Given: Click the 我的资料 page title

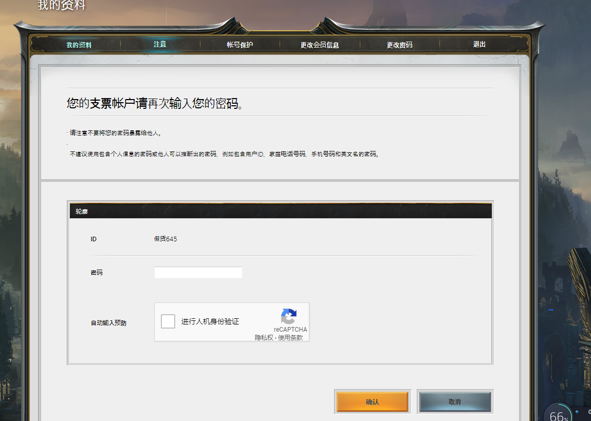Looking at the screenshot, I should pyautogui.click(x=62, y=6).
